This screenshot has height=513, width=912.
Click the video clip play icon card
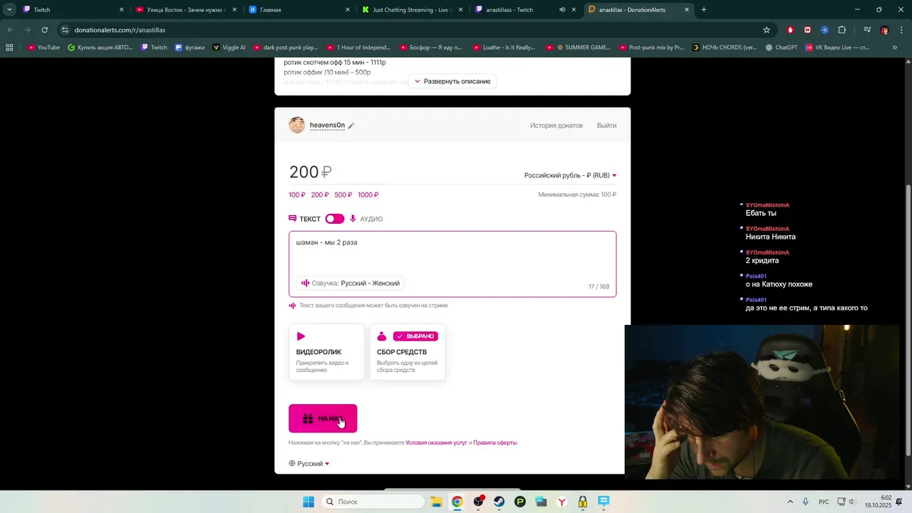click(x=301, y=336)
